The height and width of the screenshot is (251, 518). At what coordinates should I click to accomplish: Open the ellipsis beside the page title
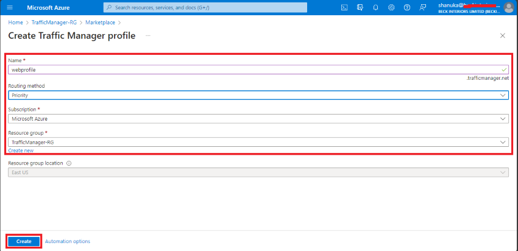[x=148, y=36]
